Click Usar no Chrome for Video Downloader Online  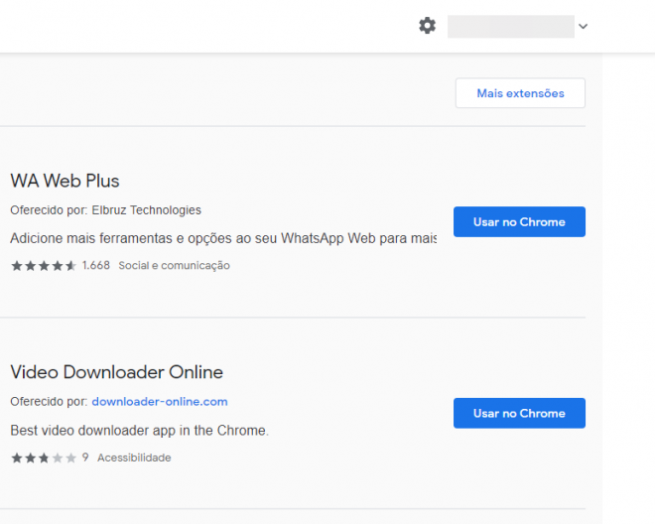[x=519, y=413]
